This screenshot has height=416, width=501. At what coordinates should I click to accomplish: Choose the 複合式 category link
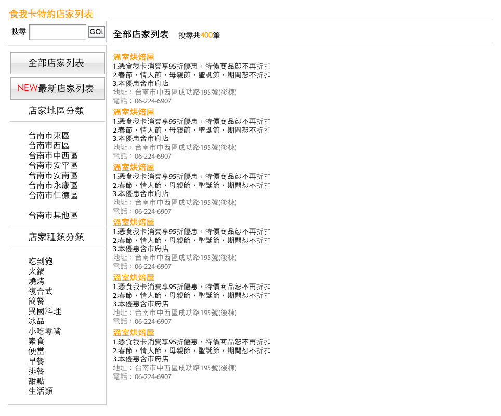point(40,291)
